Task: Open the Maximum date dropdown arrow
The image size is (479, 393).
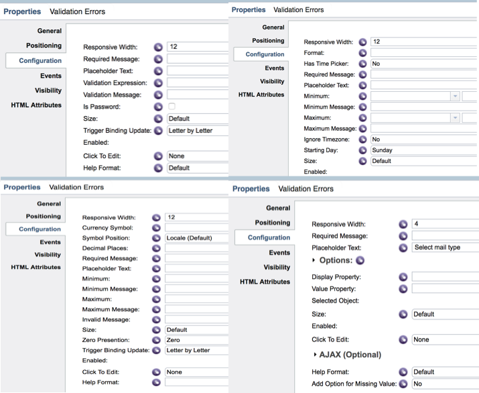Action: click(455, 118)
